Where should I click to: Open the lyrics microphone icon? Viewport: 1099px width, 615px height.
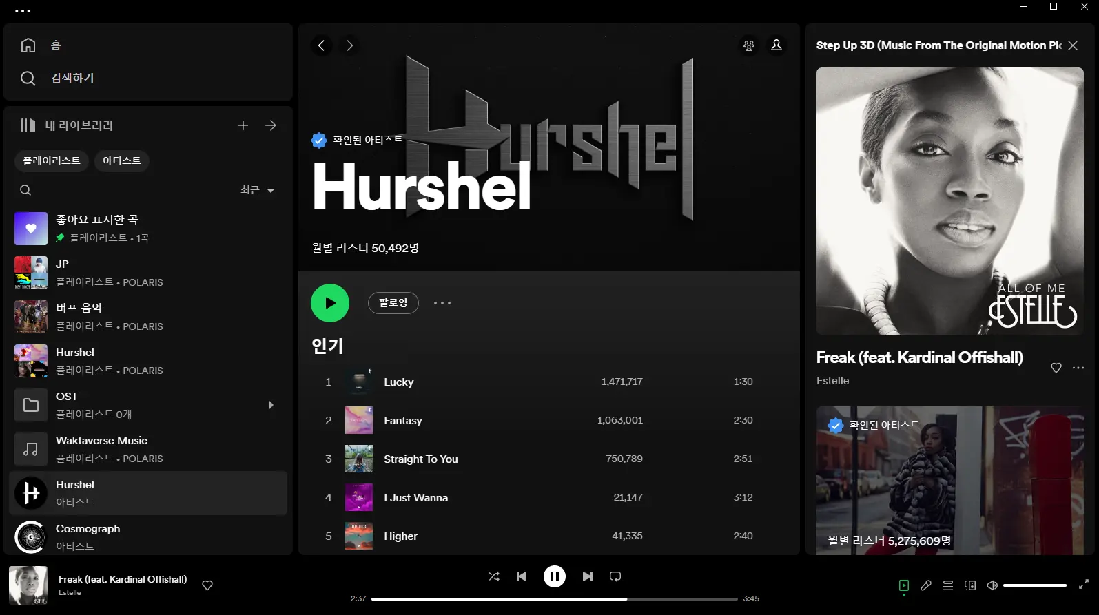926,585
